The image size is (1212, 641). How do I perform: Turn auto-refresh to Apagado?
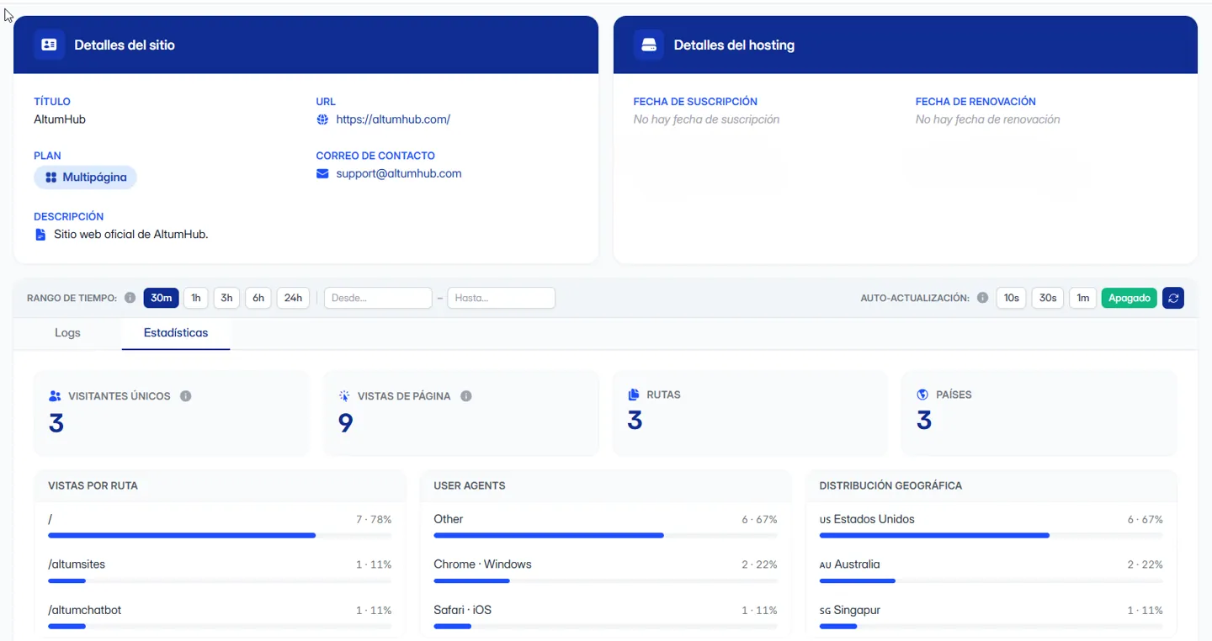pos(1130,298)
